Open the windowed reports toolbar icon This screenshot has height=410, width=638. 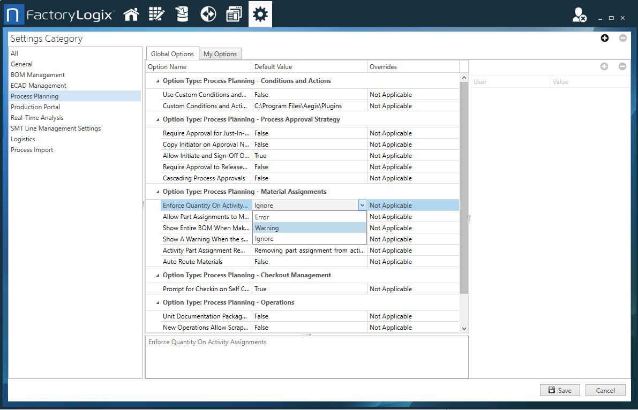click(234, 14)
